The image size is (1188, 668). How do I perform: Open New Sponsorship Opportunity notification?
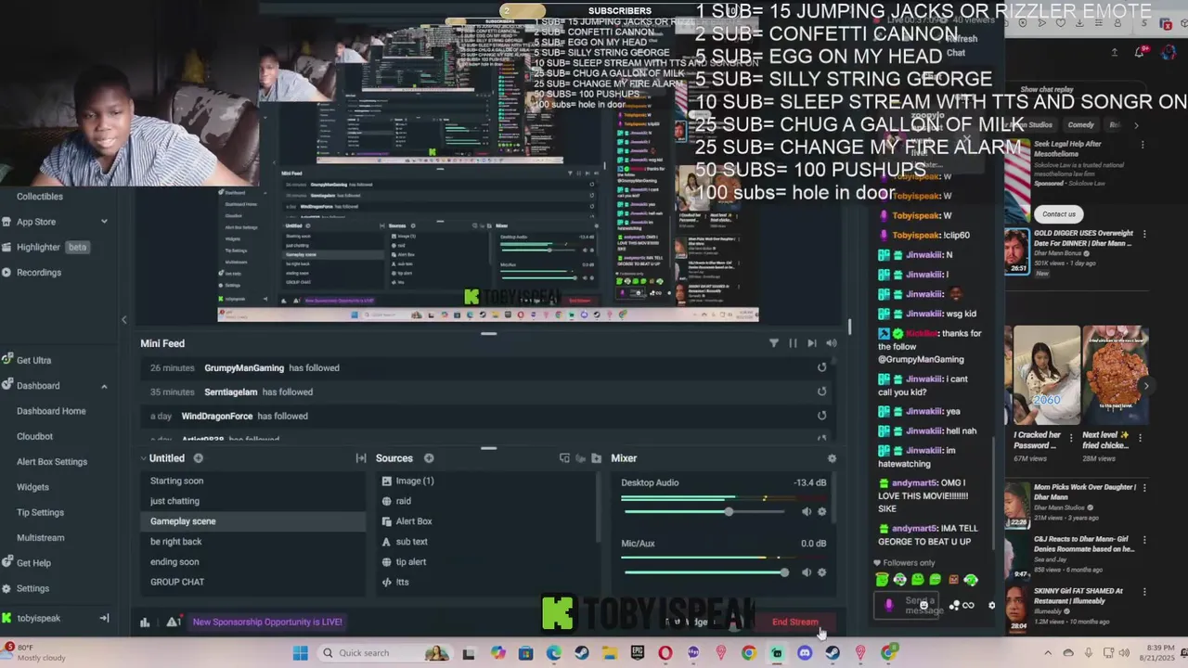click(x=267, y=623)
